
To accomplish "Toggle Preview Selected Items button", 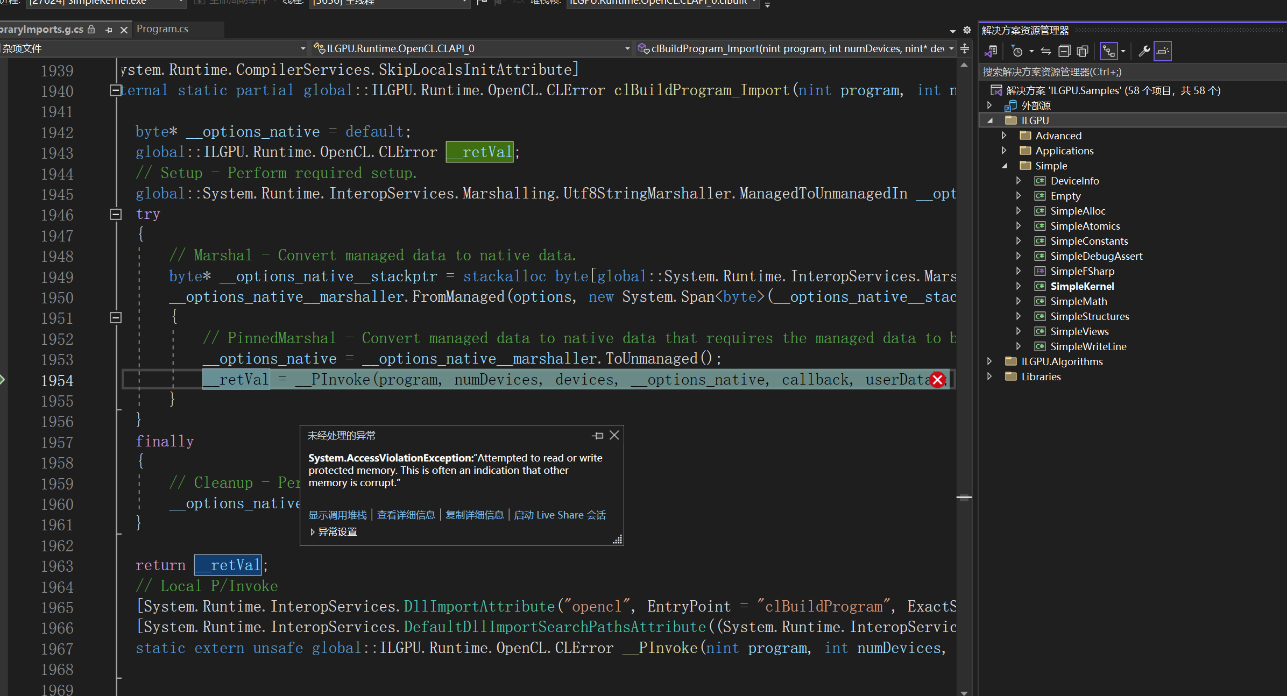I will click(1163, 51).
